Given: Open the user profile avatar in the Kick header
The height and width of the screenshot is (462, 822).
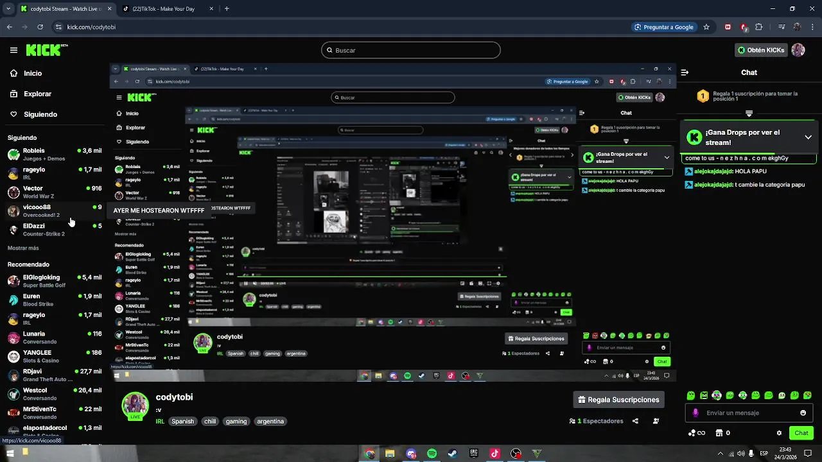Looking at the screenshot, I should click(x=798, y=50).
